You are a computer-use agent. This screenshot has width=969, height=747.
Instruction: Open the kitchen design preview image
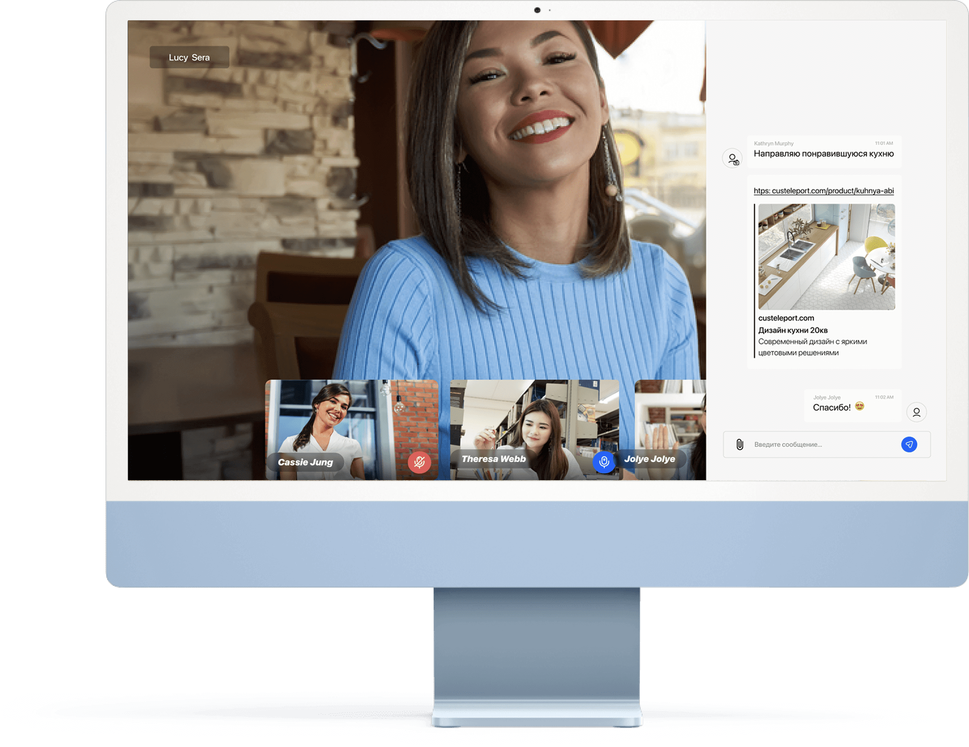click(826, 257)
